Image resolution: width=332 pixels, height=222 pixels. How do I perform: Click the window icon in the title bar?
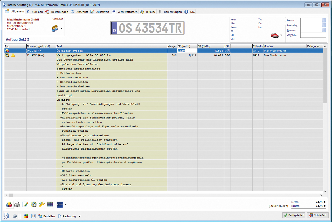4,5
